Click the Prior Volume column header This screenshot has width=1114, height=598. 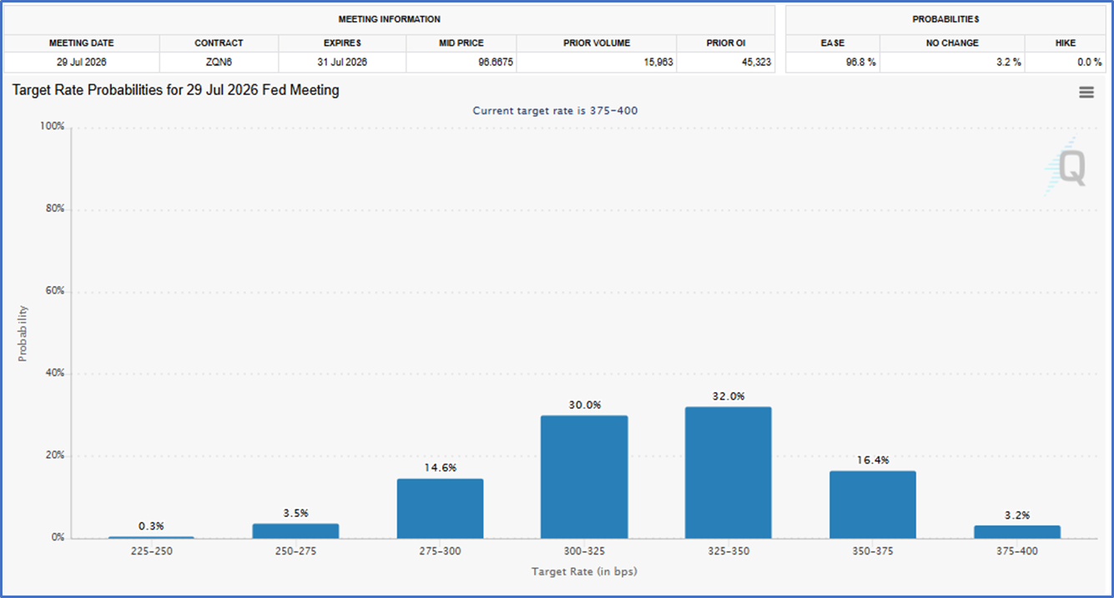596,43
